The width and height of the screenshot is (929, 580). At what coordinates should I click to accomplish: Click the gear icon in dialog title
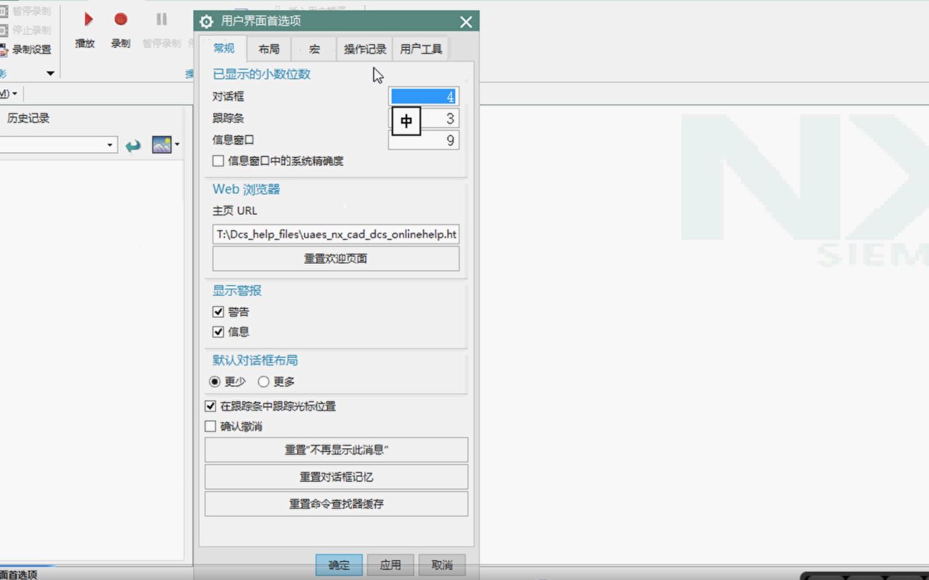click(x=206, y=21)
